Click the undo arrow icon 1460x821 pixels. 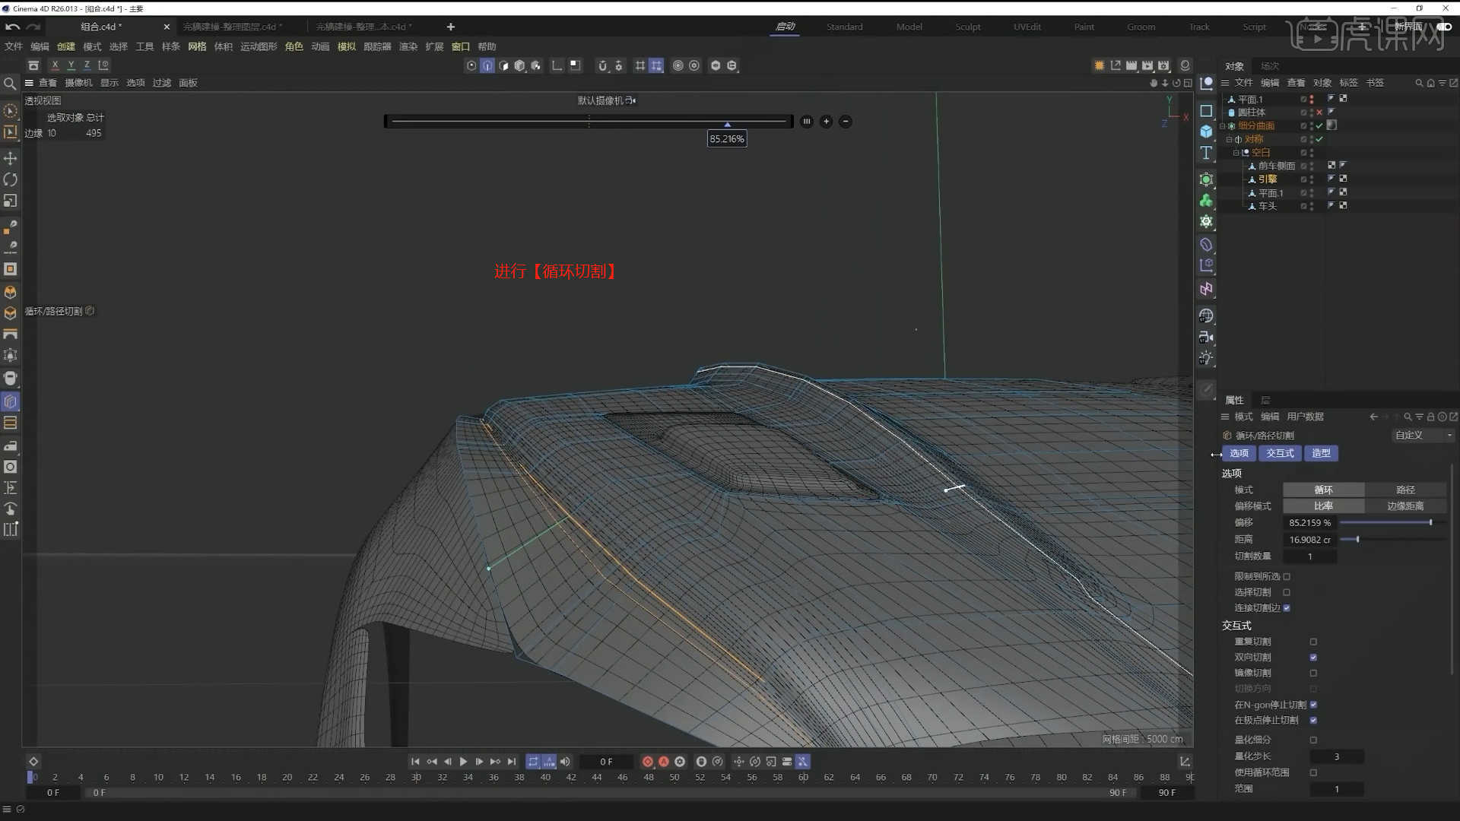pos(12,27)
